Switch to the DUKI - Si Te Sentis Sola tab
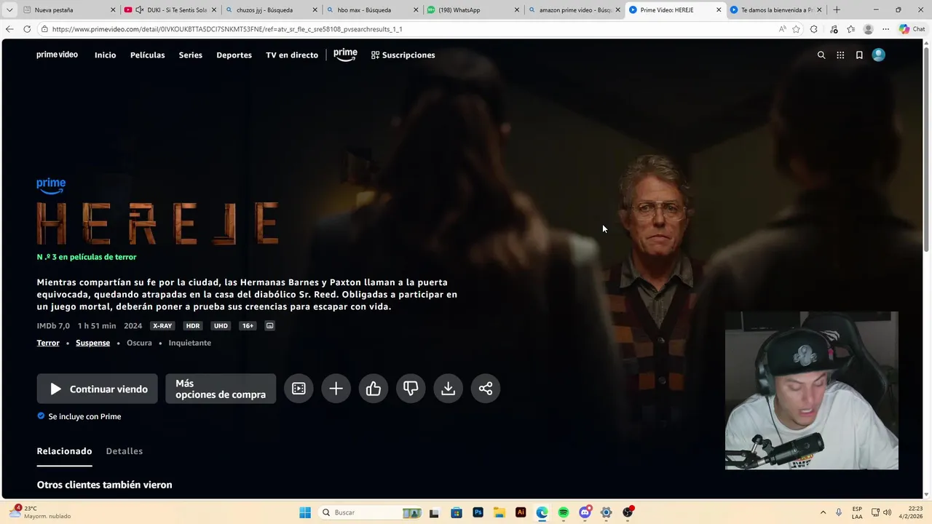 point(170,10)
